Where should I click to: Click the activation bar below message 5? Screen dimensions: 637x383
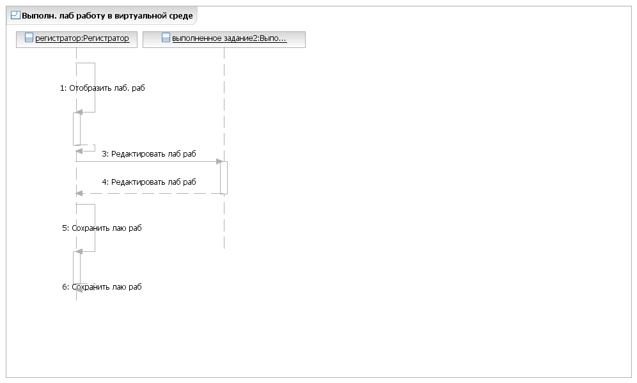coord(77,268)
